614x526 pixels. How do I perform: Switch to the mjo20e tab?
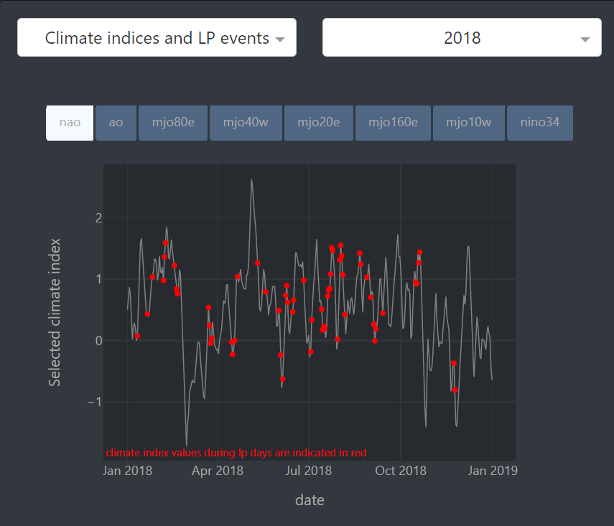[x=319, y=123]
